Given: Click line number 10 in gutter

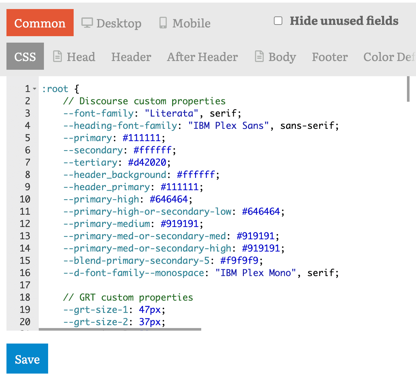Looking at the screenshot, I should point(25,199).
